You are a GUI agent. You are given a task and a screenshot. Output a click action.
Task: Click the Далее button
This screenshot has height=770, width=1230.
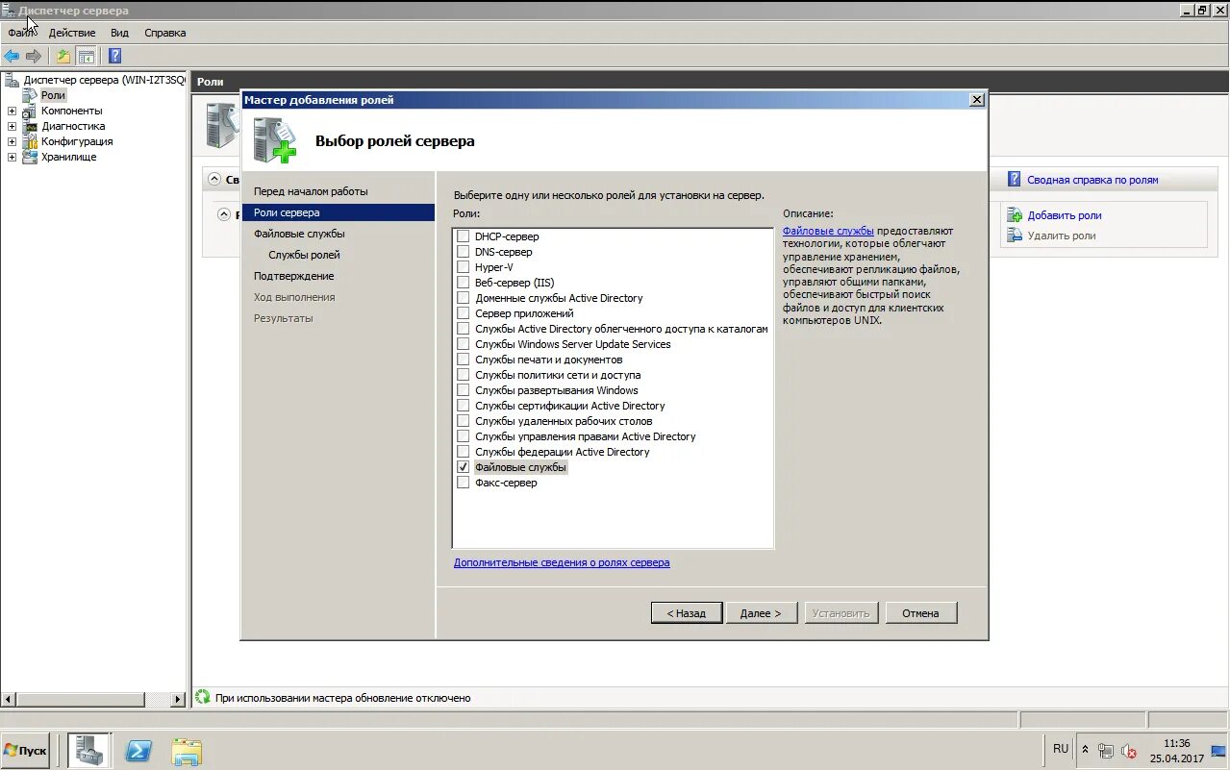coord(761,612)
